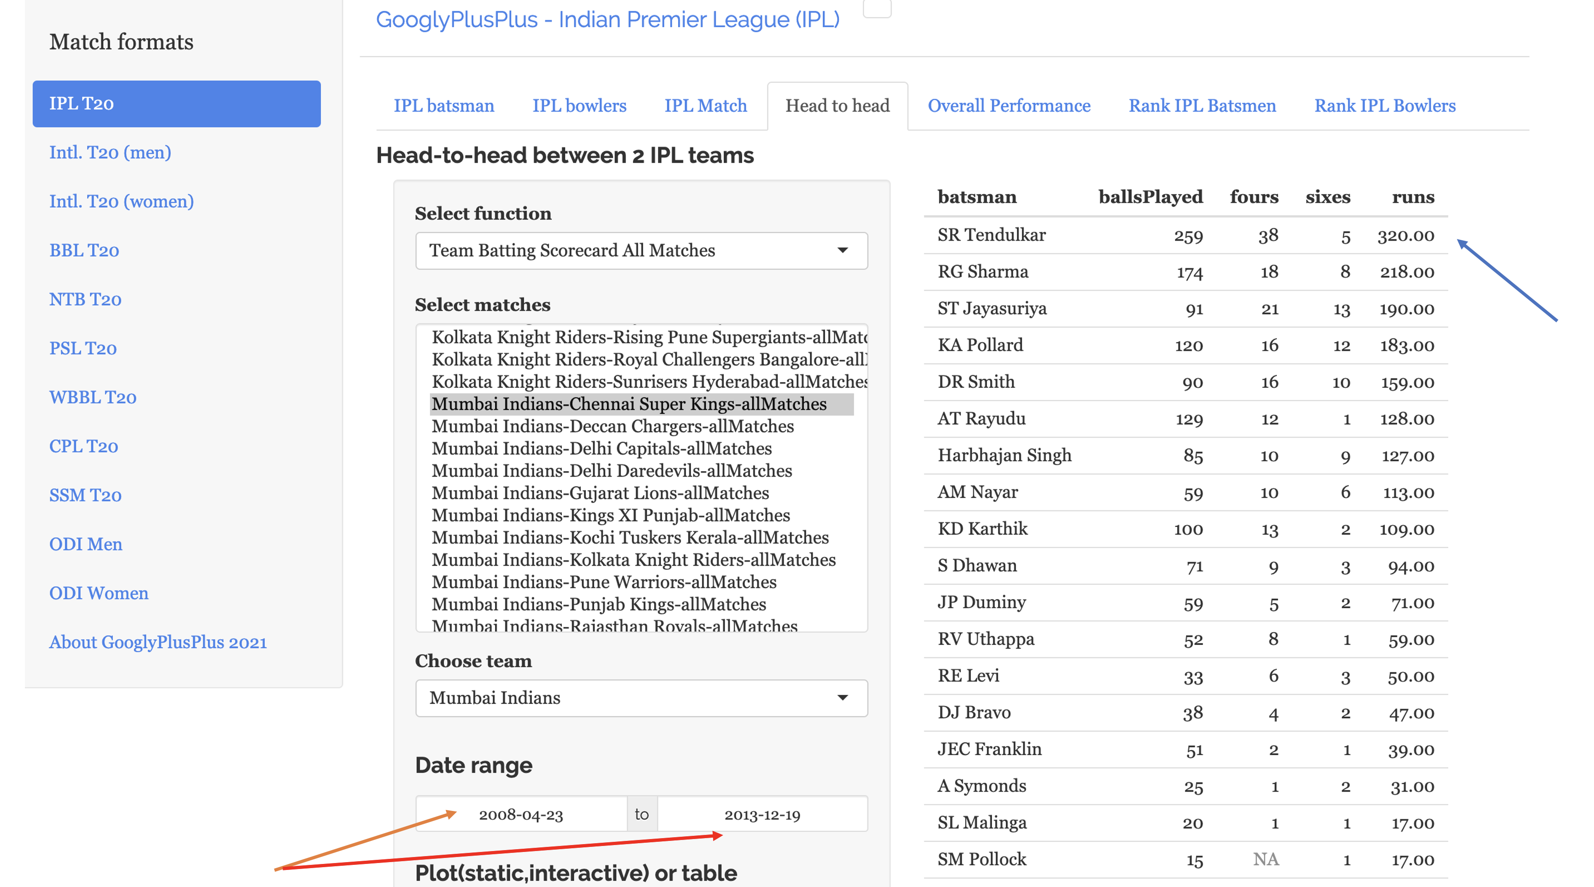Switch to the IPL batsman tab
The width and height of the screenshot is (1594, 887).
(x=443, y=106)
